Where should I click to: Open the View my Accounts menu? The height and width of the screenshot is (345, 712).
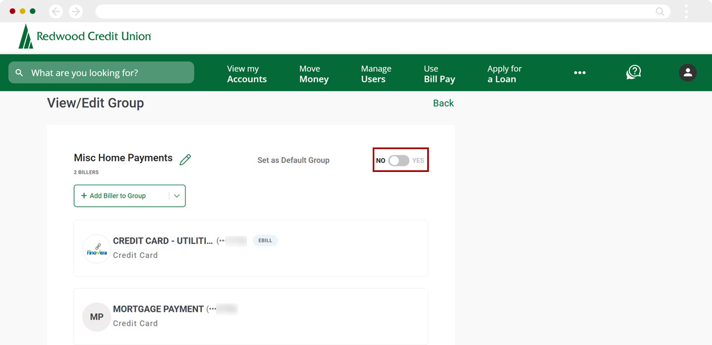coord(246,73)
